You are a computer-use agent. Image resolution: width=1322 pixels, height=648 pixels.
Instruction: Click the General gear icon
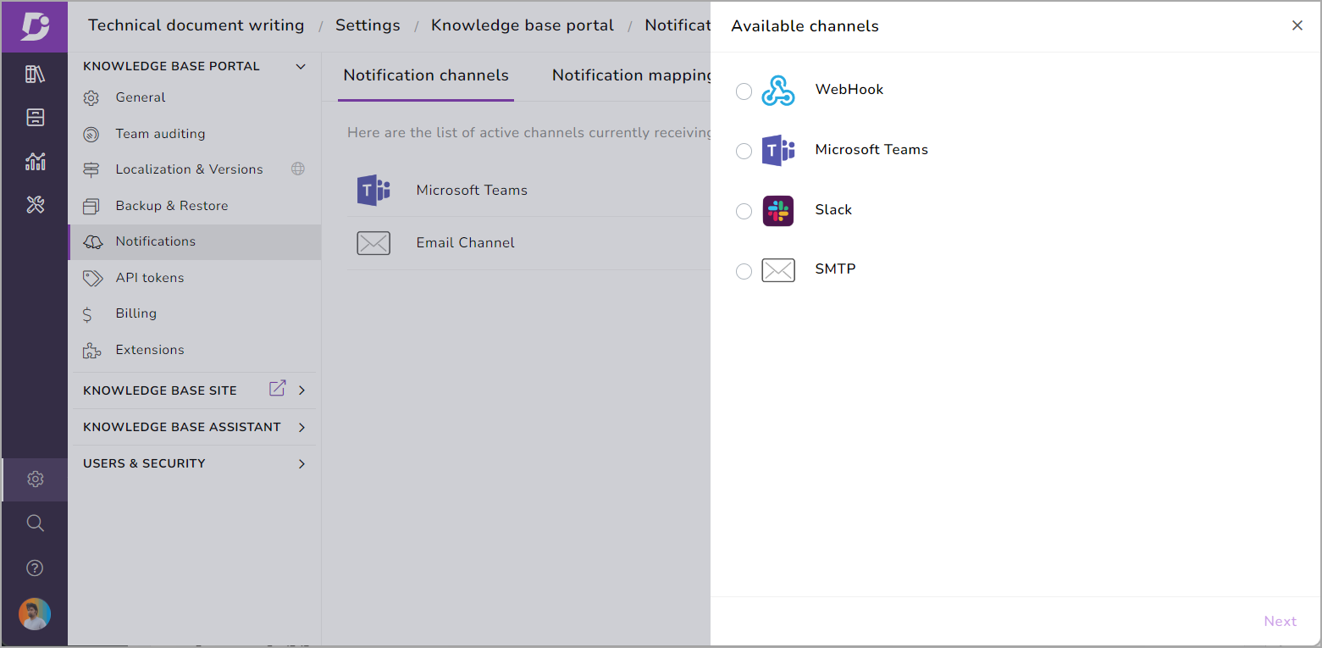(91, 98)
